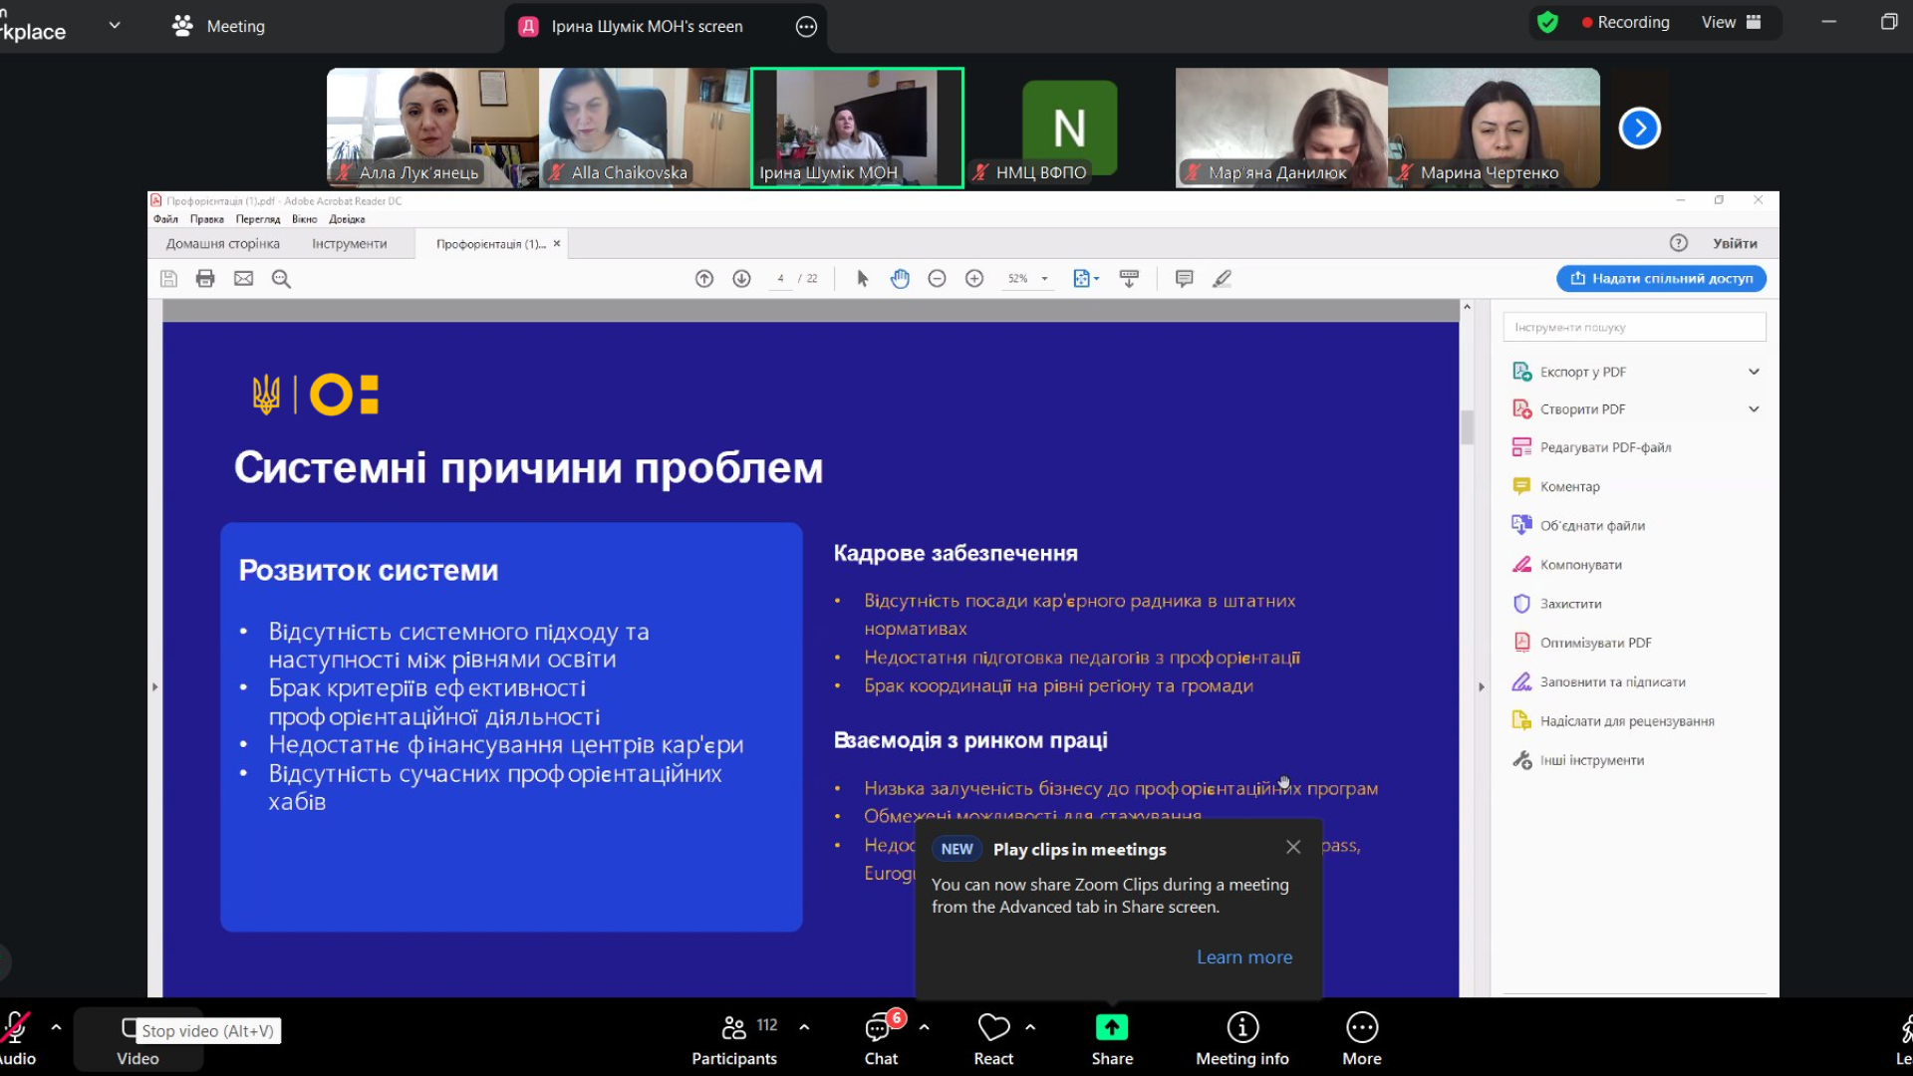
Task: Open the More options menu
Action: click(1361, 1028)
